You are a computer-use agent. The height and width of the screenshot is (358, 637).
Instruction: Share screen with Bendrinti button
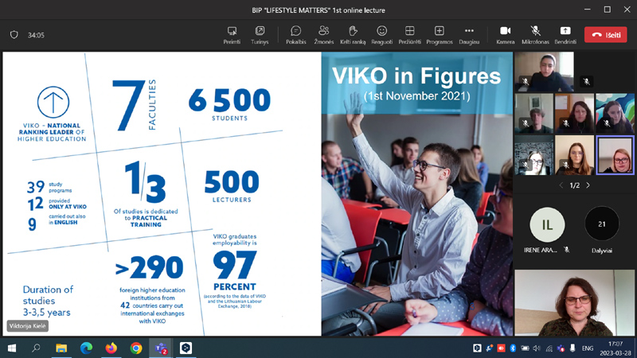point(565,35)
